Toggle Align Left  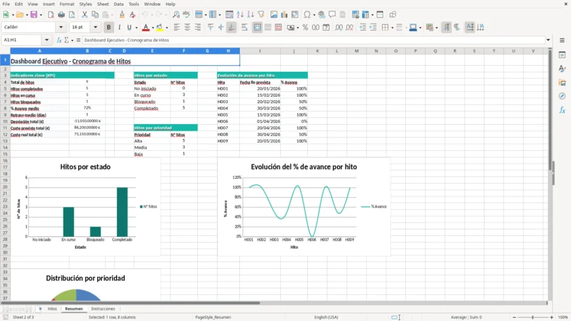(x=177, y=27)
